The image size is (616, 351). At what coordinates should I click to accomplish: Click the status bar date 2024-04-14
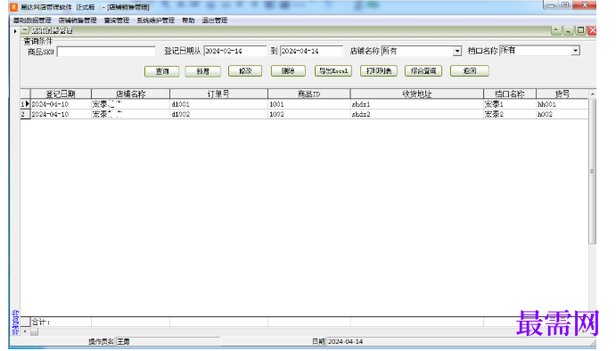[345, 341]
